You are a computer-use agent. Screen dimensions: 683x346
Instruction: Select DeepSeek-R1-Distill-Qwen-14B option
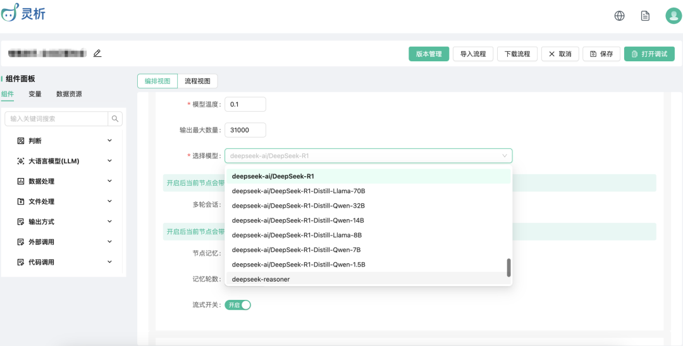(x=369, y=220)
